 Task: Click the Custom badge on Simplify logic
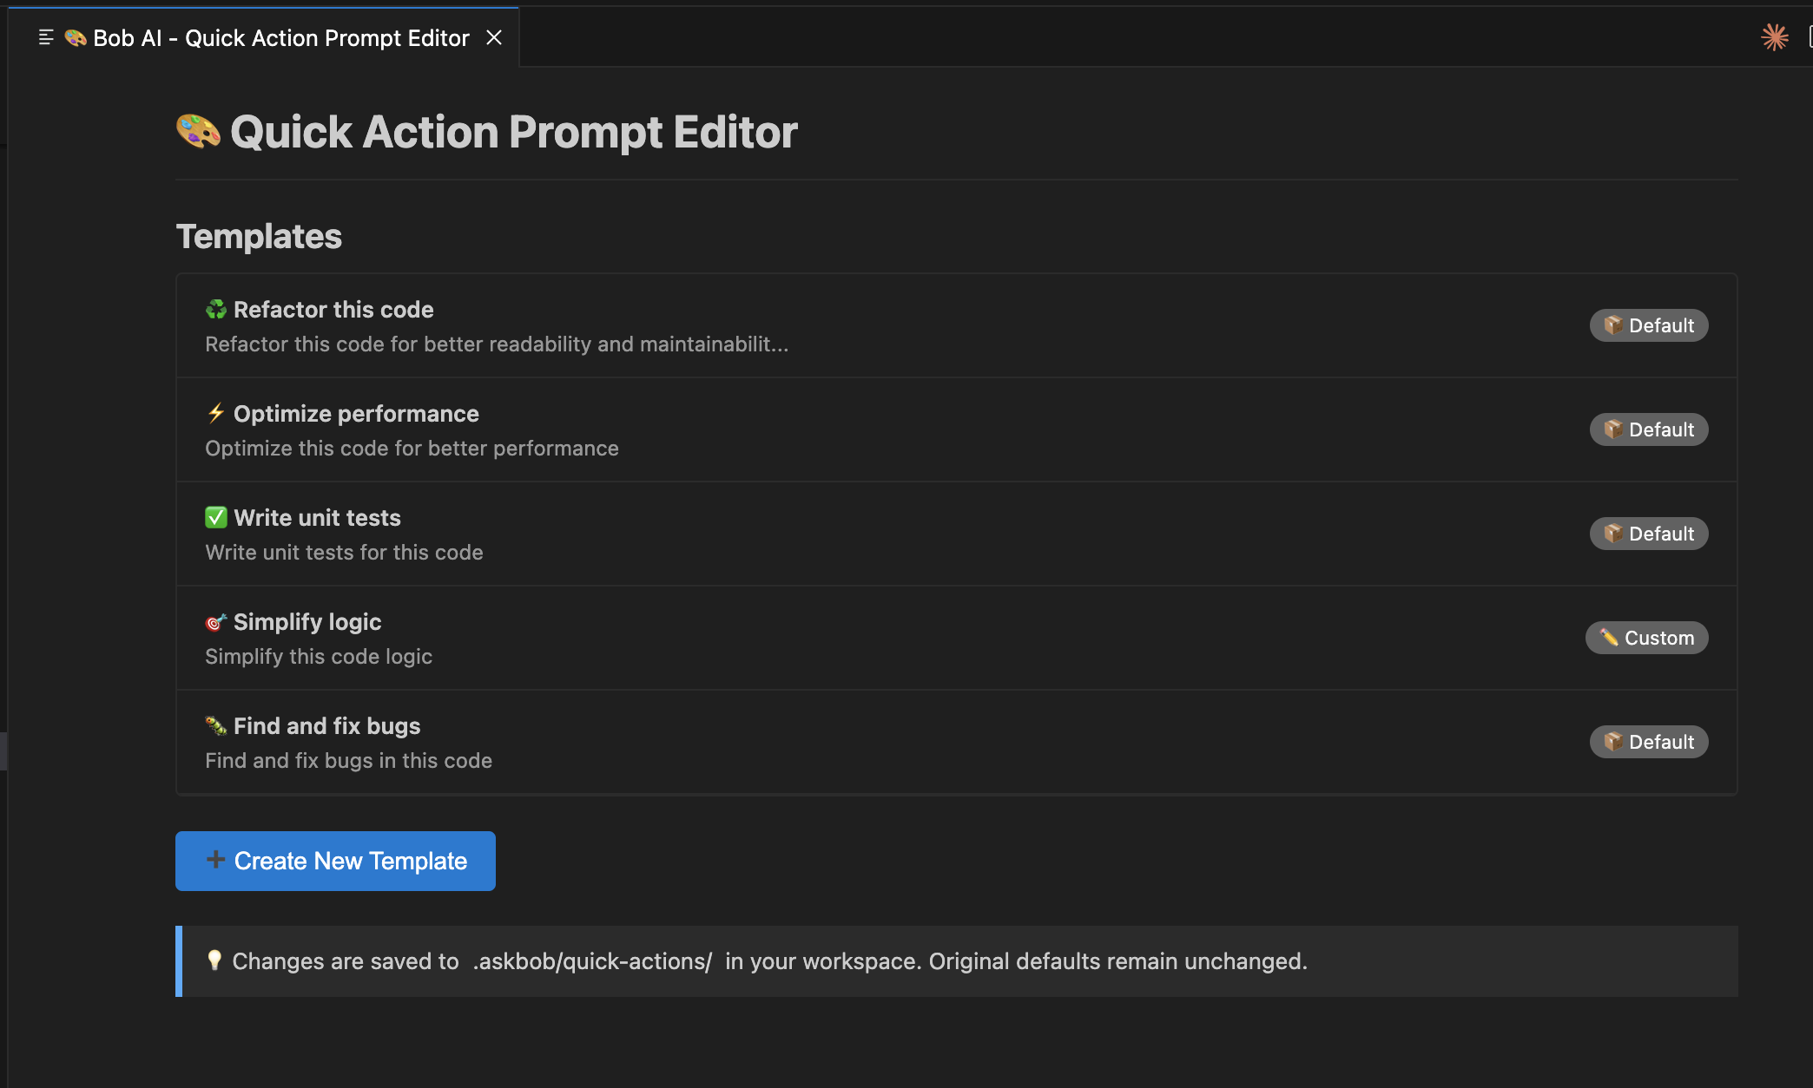1646,638
